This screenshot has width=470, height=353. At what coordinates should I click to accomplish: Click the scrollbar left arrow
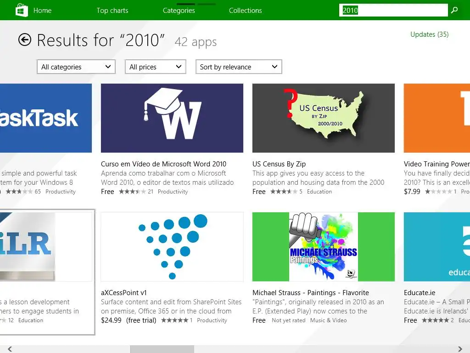[10, 349]
